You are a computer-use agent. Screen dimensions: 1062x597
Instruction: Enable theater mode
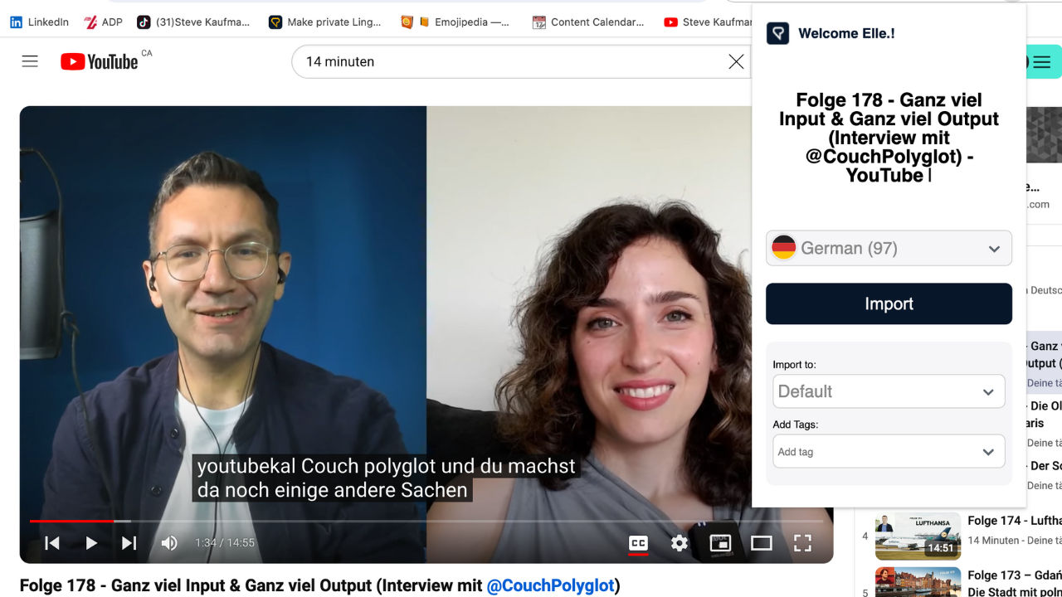pos(762,543)
